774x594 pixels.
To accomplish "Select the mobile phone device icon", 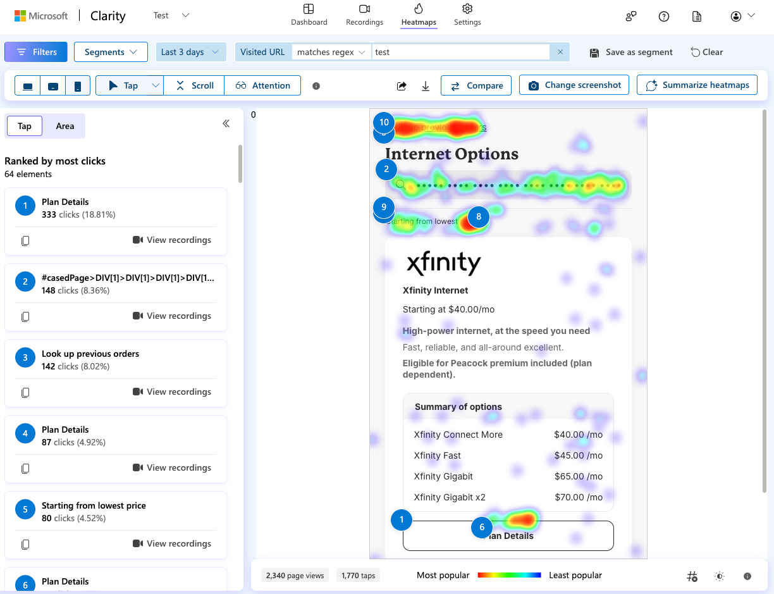I will 78,86.
